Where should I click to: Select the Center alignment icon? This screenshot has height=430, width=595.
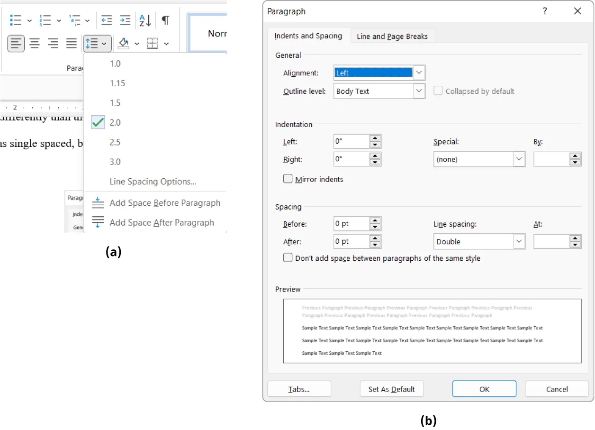point(34,43)
